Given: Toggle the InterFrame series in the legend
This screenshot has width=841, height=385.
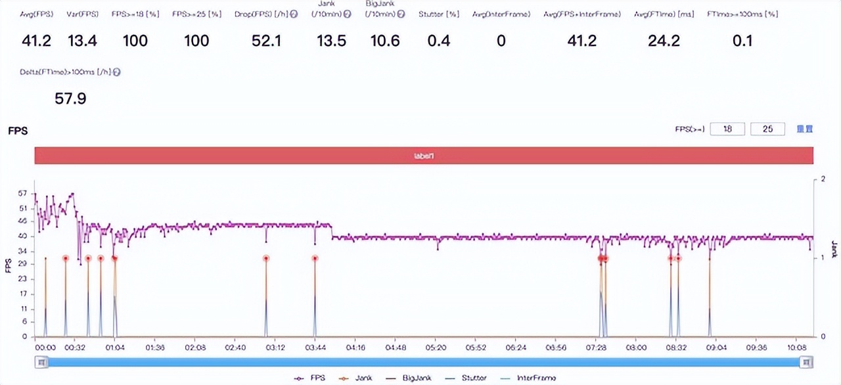Looking at the screenshot, I should (536, 378).
